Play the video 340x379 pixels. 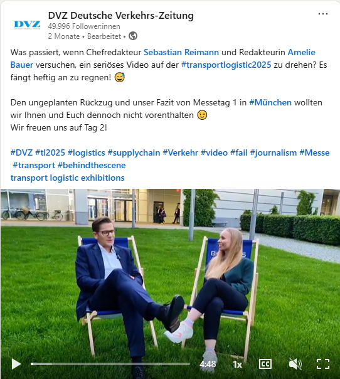point(16,364)
